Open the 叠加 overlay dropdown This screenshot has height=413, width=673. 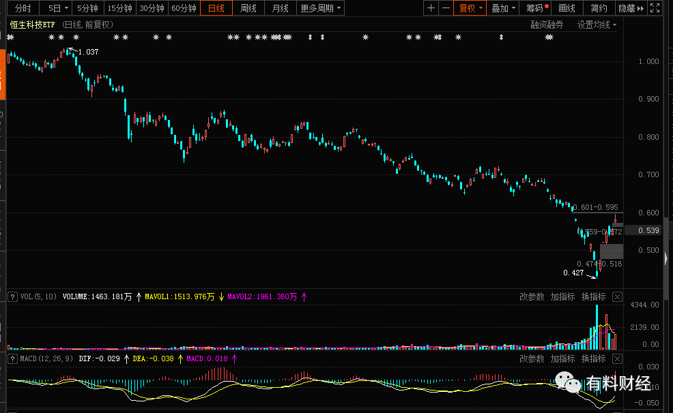coord(503,8)
